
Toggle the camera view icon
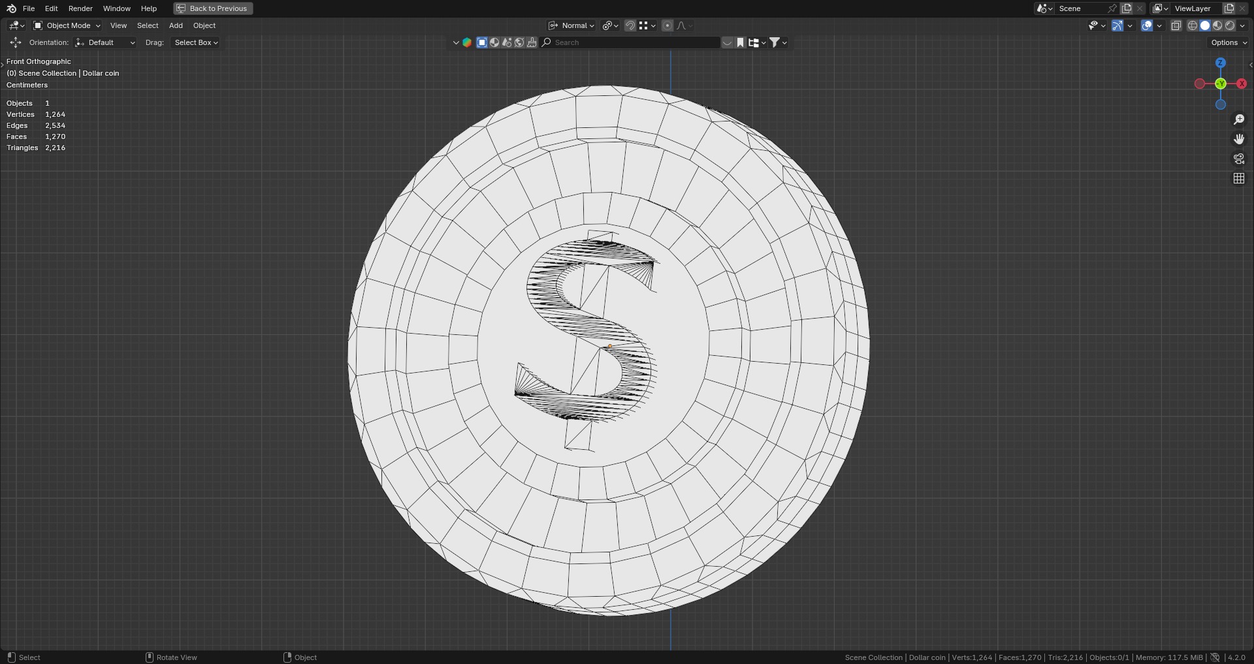tap(1239, 159)
